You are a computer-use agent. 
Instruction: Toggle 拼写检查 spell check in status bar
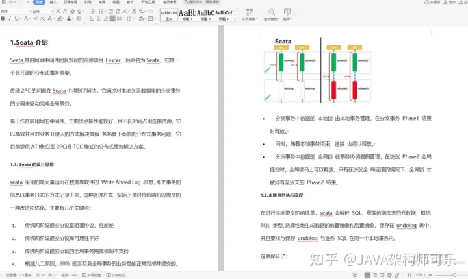92,275
